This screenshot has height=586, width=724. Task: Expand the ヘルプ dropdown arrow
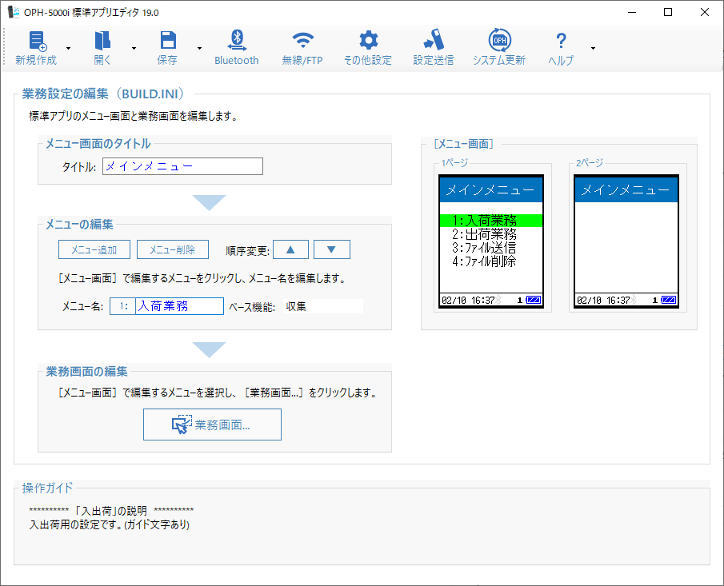(x=593, y=49)
